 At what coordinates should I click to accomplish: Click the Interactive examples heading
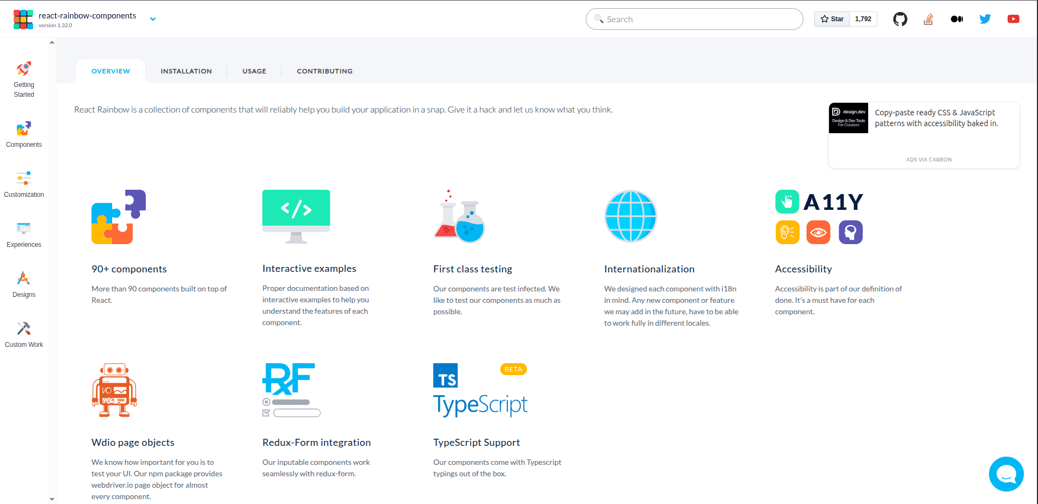[309, 269]
